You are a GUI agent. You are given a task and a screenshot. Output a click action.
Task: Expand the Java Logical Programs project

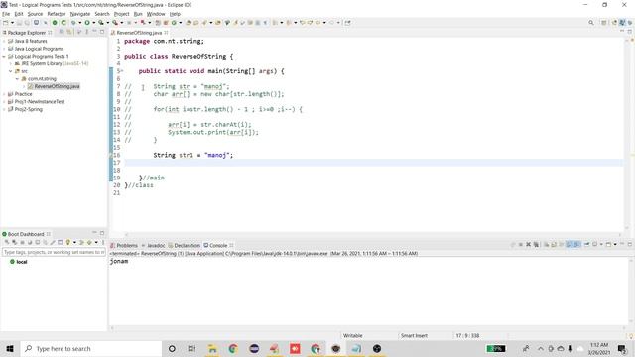click(x=4, y=49)
